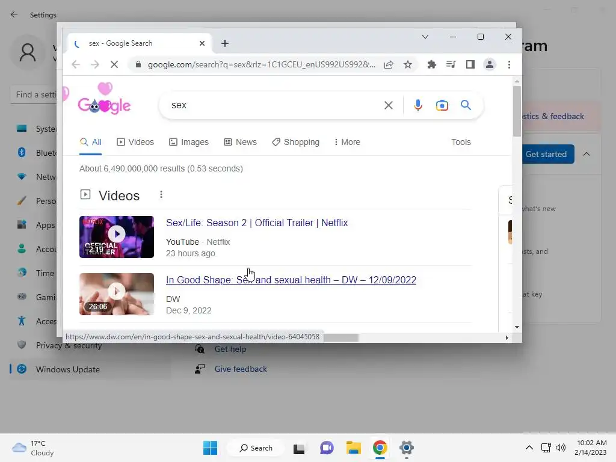Click vertical scrollbar up arrow
The image size is (616, 462).
pos(517,81)
